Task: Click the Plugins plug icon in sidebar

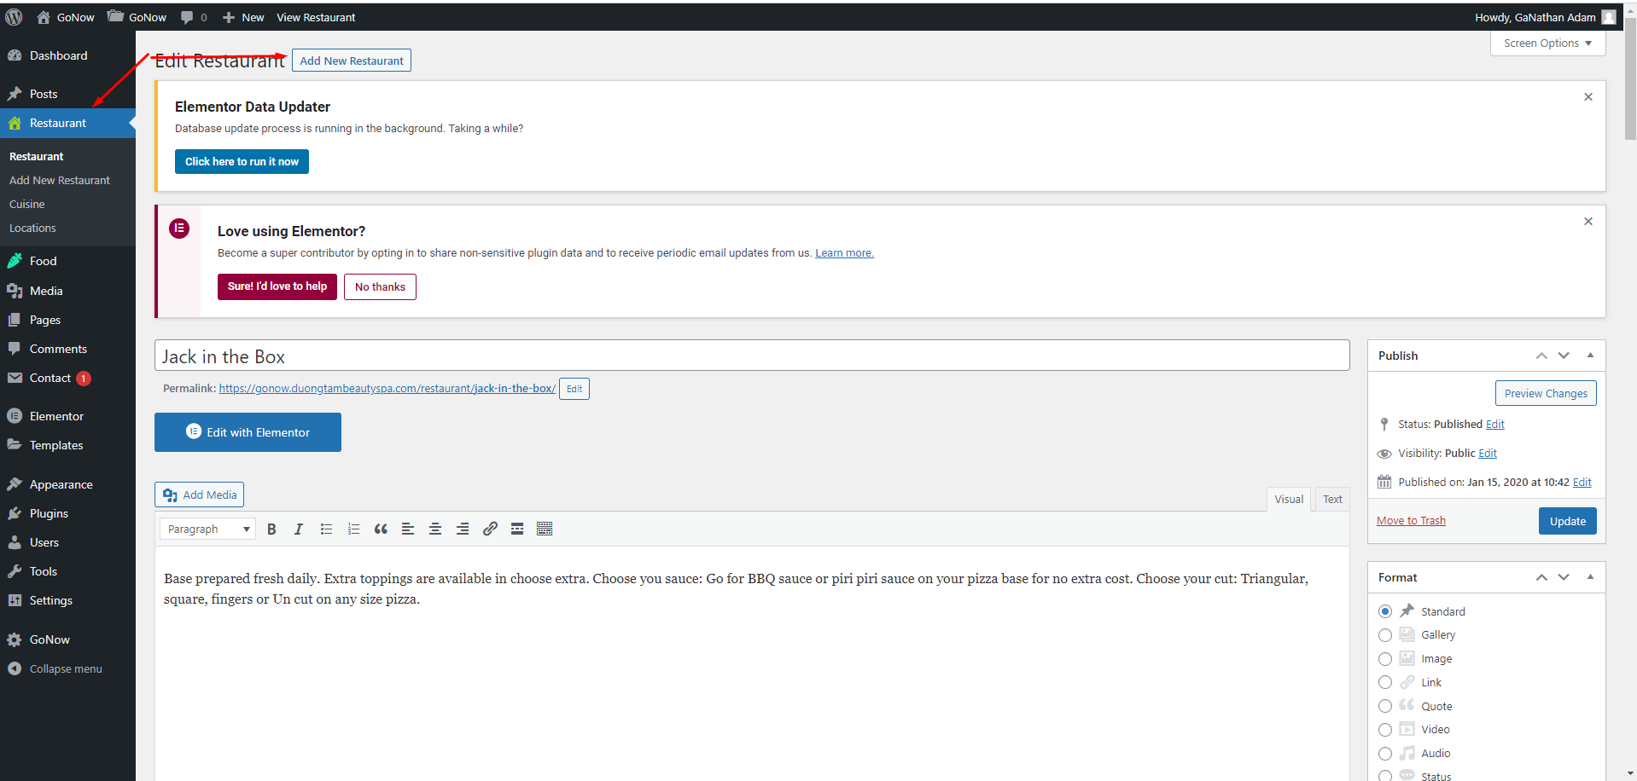Action: coord(15,513)
